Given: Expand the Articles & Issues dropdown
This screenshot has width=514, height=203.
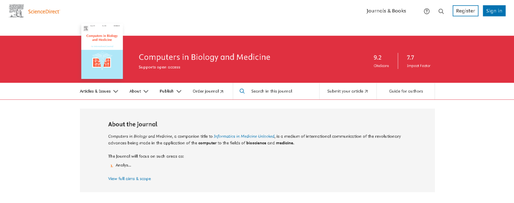Looking at the screenshot, I should 99,91.
